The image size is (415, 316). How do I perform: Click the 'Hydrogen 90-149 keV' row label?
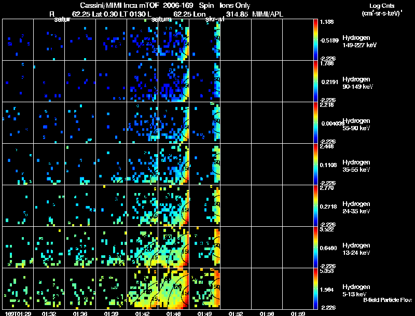click(357, 83)
